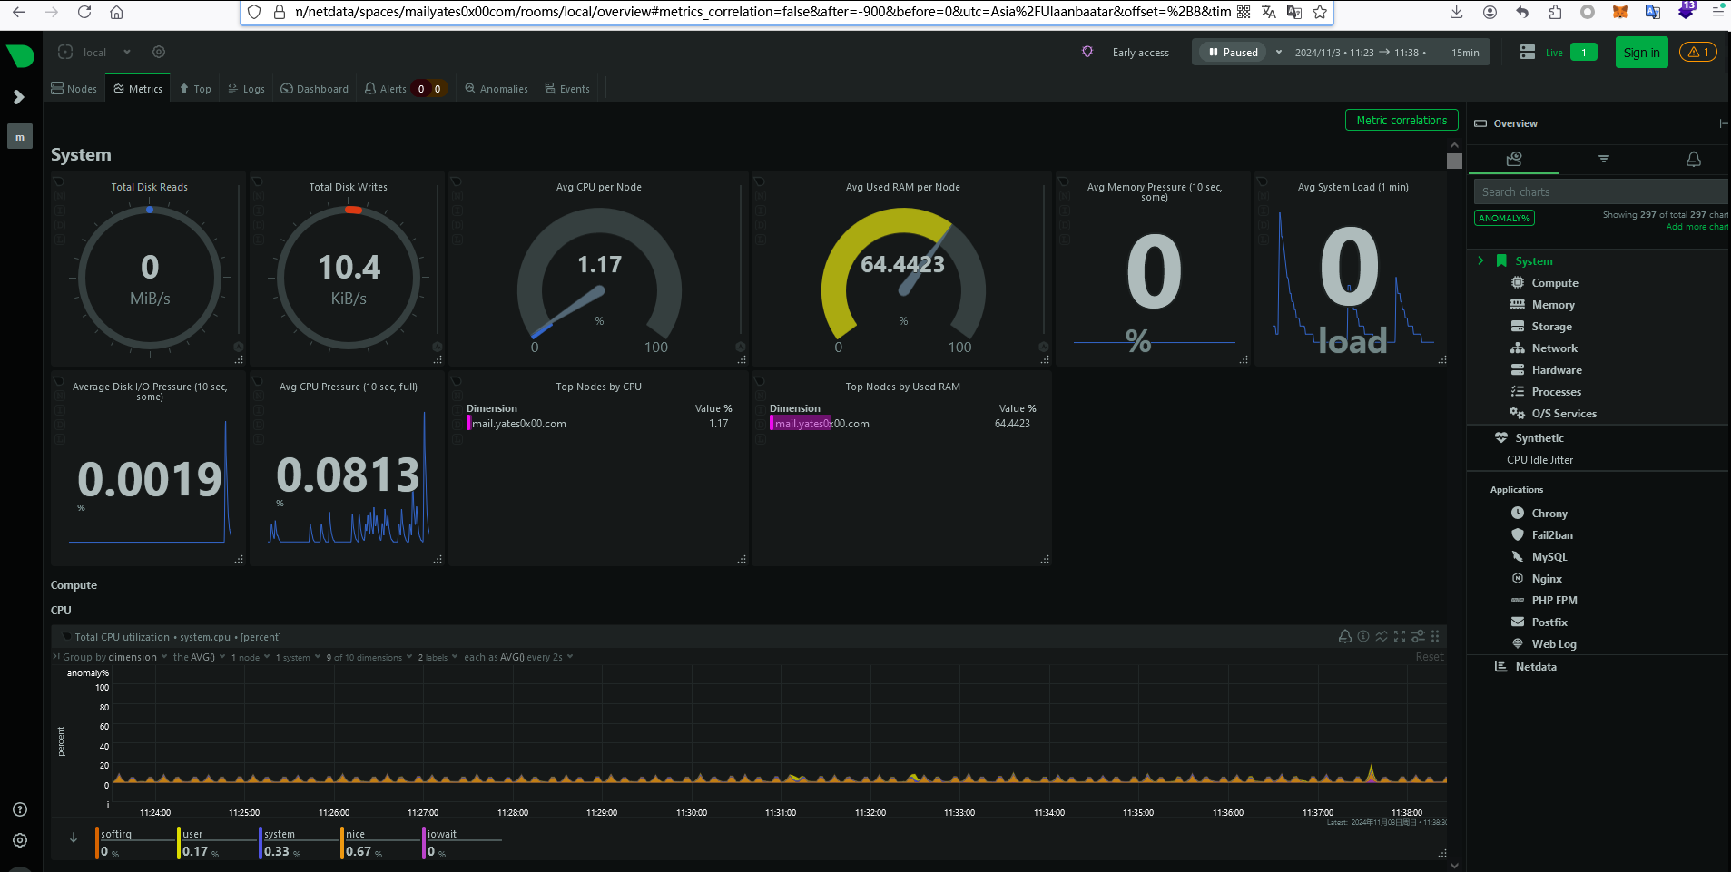Open Nginx application charts
This screenshot has height=872, width=1731.
click(1547, 579)
